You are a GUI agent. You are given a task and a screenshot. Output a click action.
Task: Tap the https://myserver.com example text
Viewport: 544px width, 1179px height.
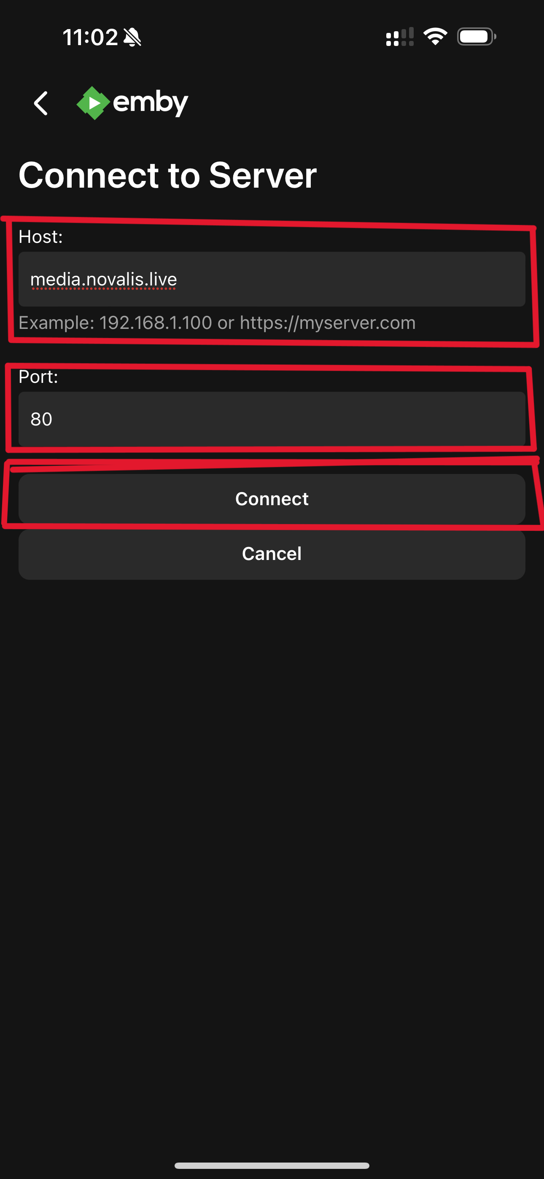click(328, 323)
